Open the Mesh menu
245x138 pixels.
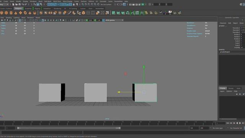click(41, 1)
